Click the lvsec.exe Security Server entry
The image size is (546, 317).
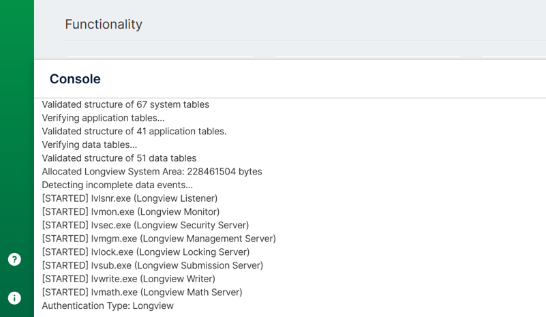point(145,225)
